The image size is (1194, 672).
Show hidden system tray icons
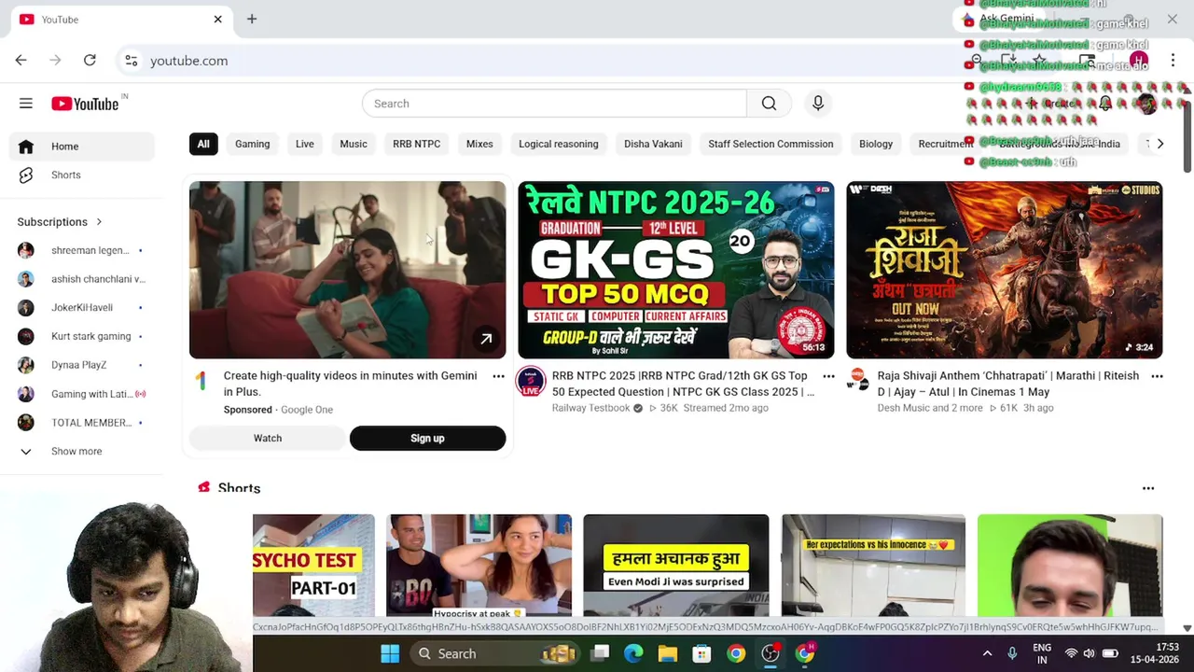point(987,653)
